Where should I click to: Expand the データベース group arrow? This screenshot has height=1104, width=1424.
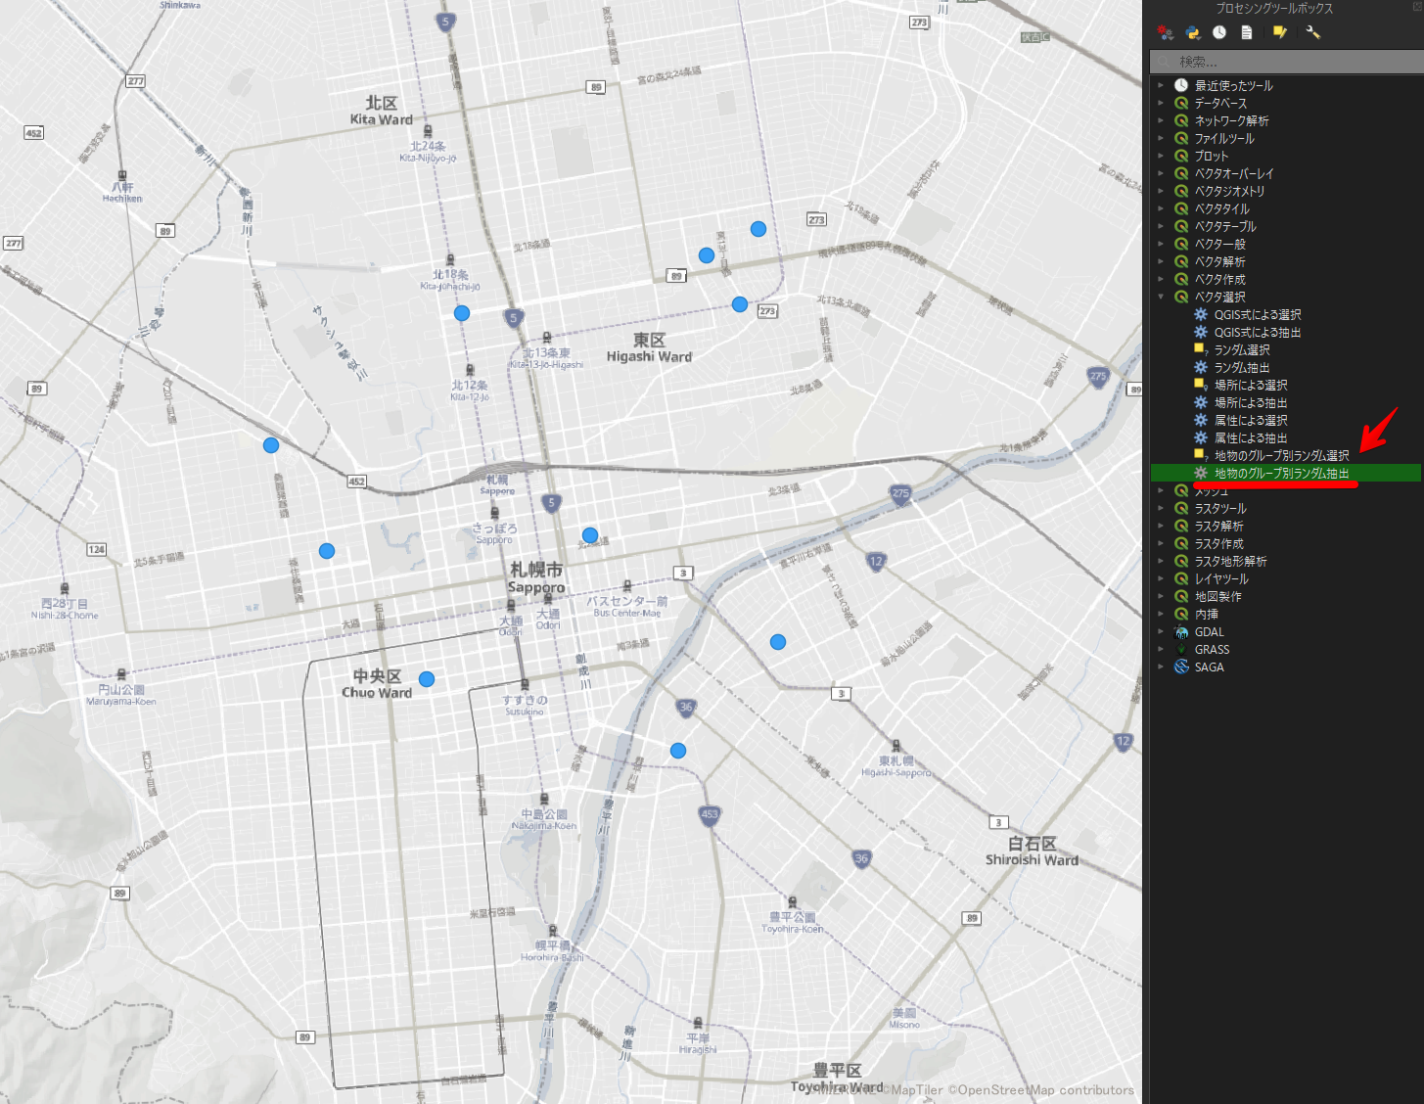click(x=1161, y=104)
